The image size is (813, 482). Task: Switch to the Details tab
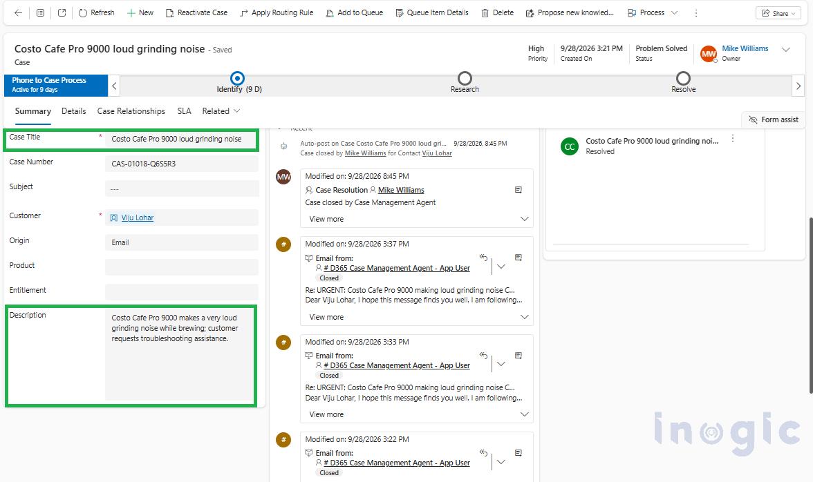pos(73,111)
